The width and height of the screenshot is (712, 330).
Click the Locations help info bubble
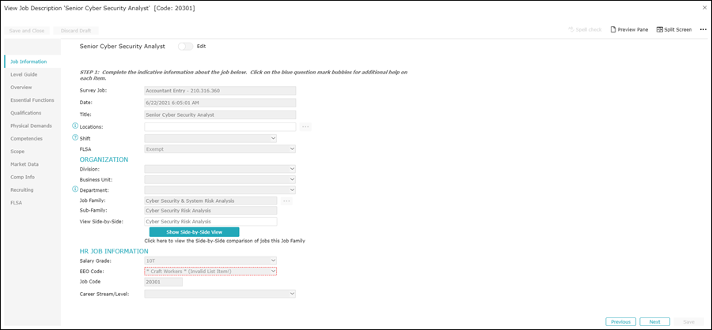tap(76, 126)
